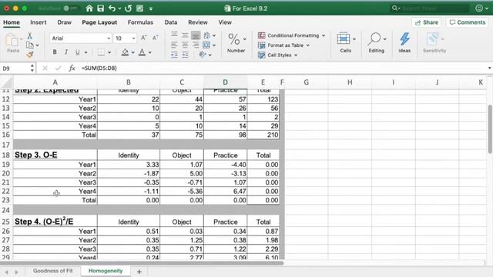Copy selection with the Copy icon
493x277 pixels.
coord(30,45)
